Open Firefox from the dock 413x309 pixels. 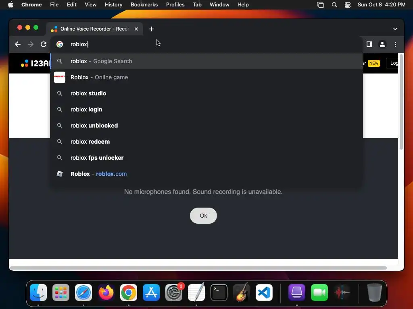(106, 293)
